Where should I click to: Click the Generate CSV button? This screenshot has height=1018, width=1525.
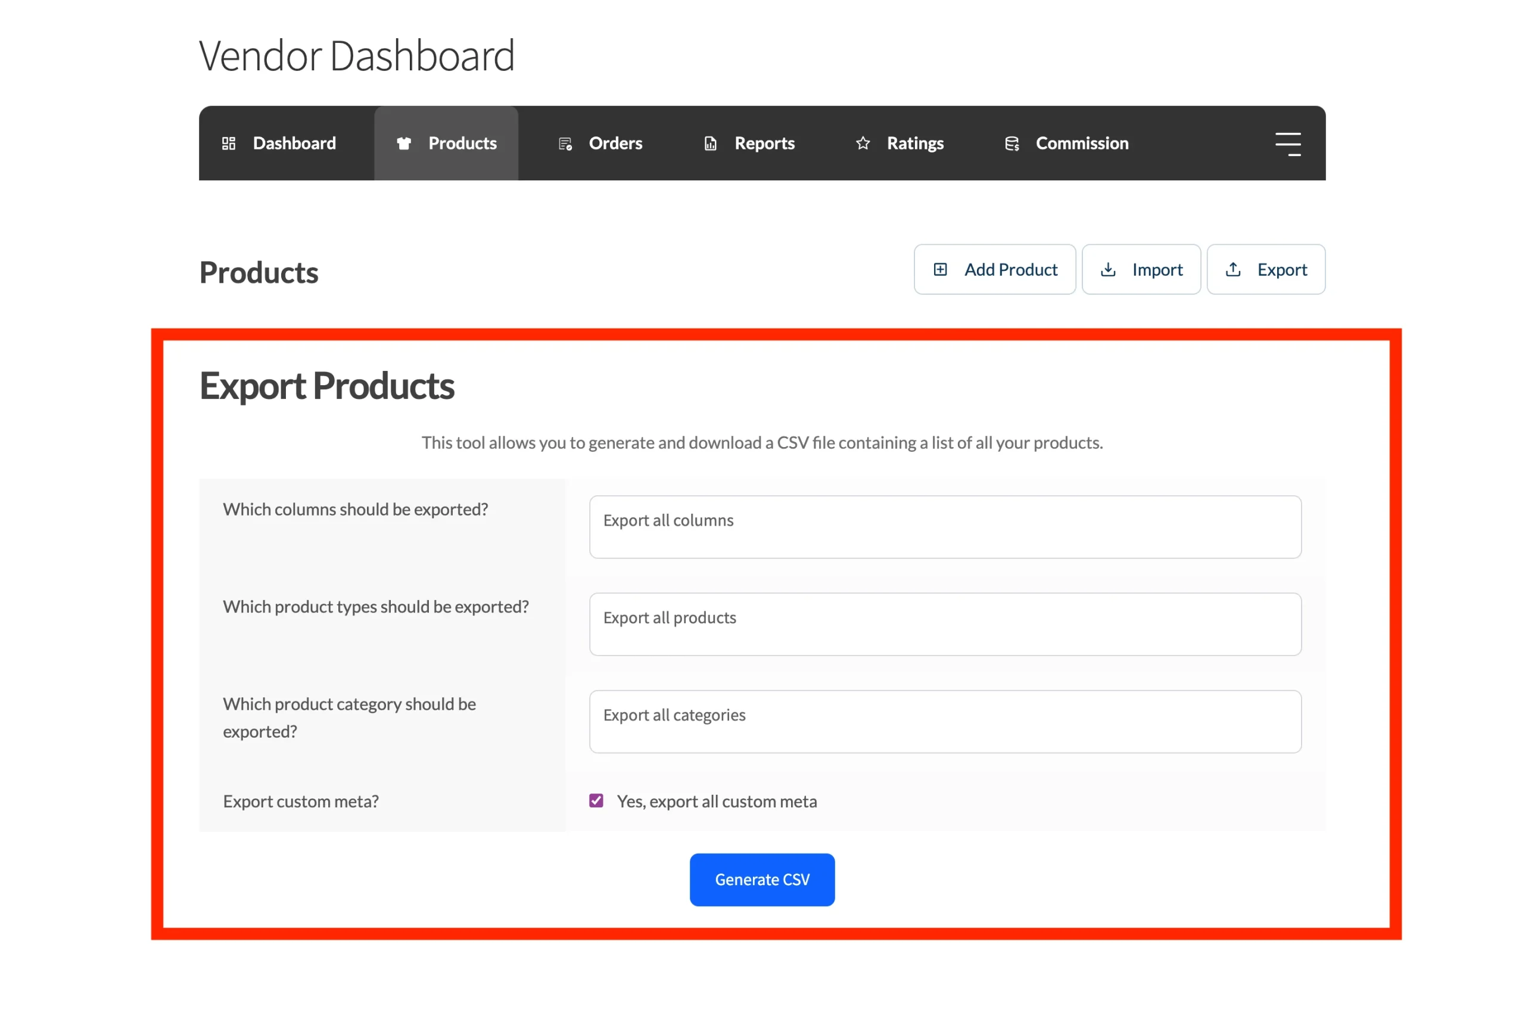pyautogui.click(x=762, y=880)
